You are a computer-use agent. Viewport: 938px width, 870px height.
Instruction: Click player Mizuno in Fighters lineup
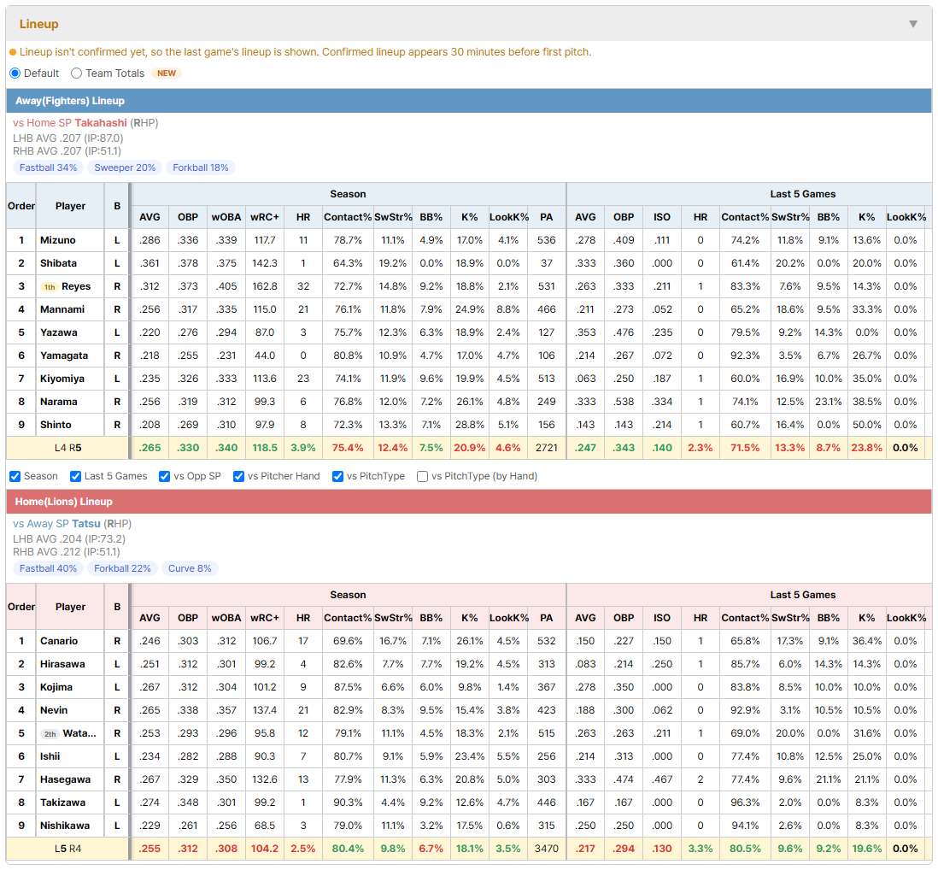[58, 240]
